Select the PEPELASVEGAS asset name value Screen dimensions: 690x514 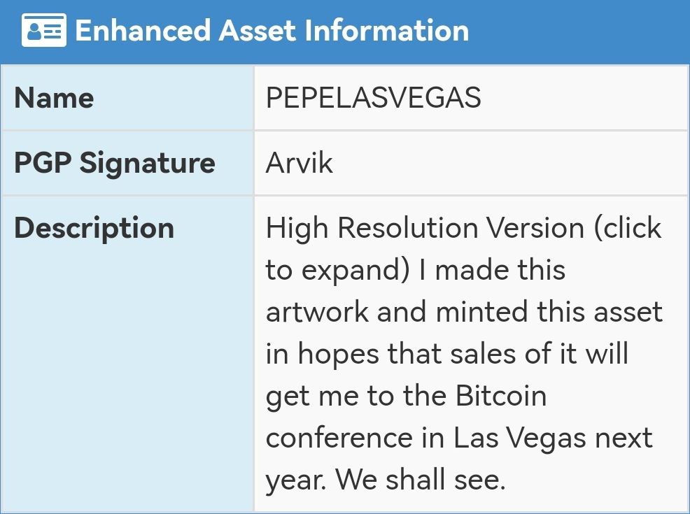373,97
